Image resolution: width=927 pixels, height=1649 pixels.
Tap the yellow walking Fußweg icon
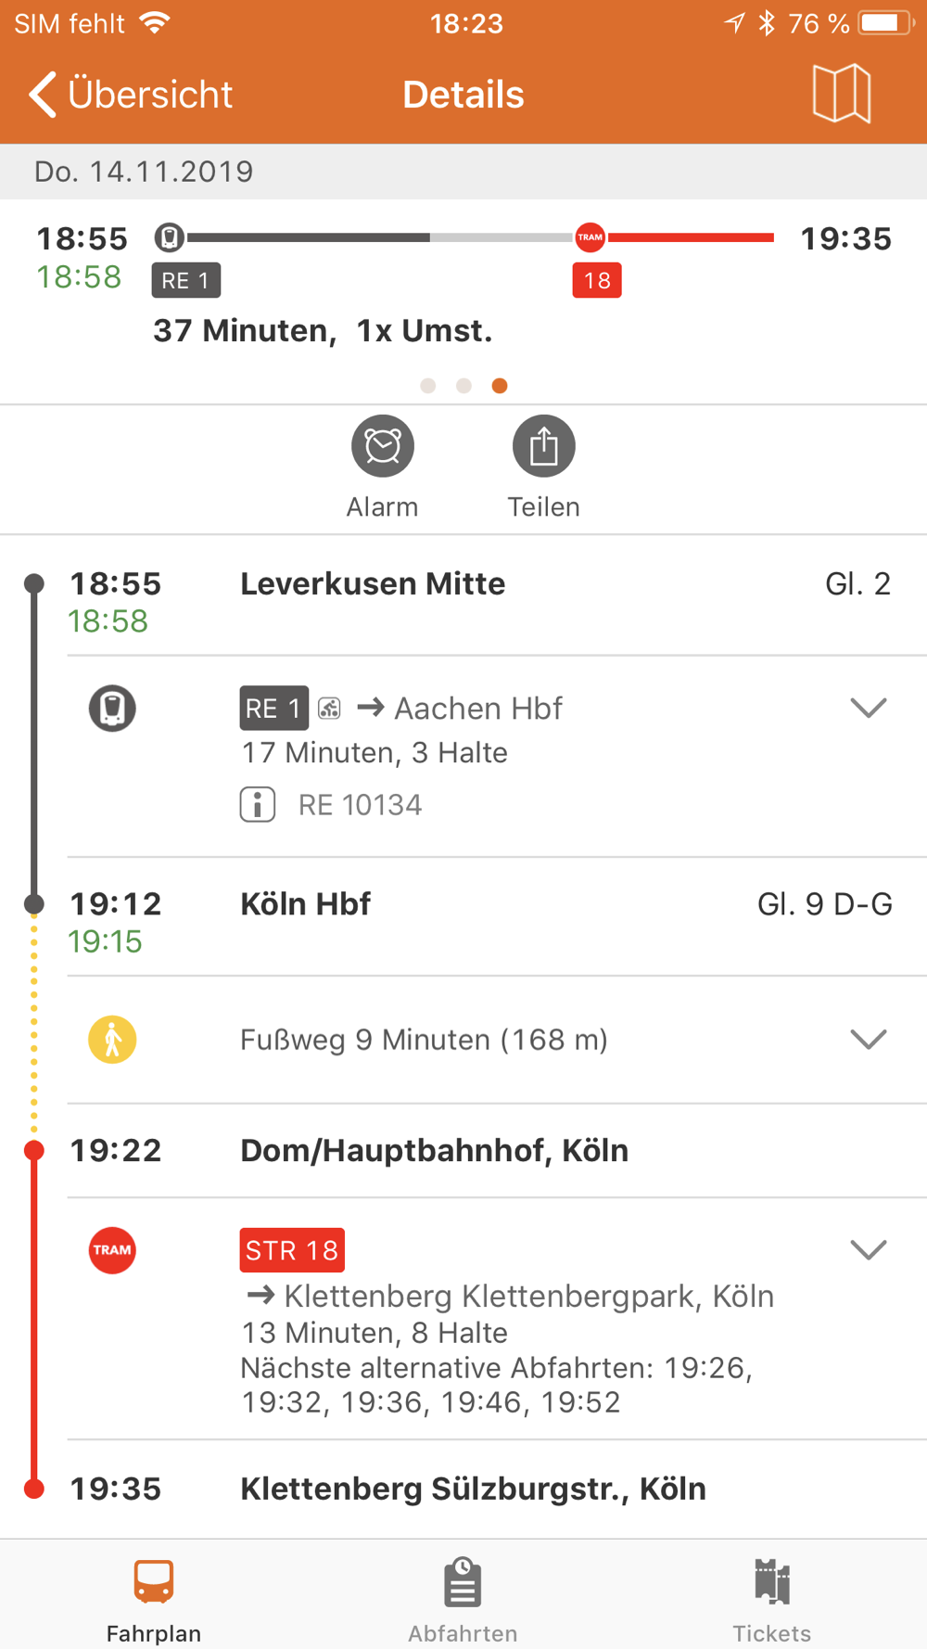(x=112, y=1039)
